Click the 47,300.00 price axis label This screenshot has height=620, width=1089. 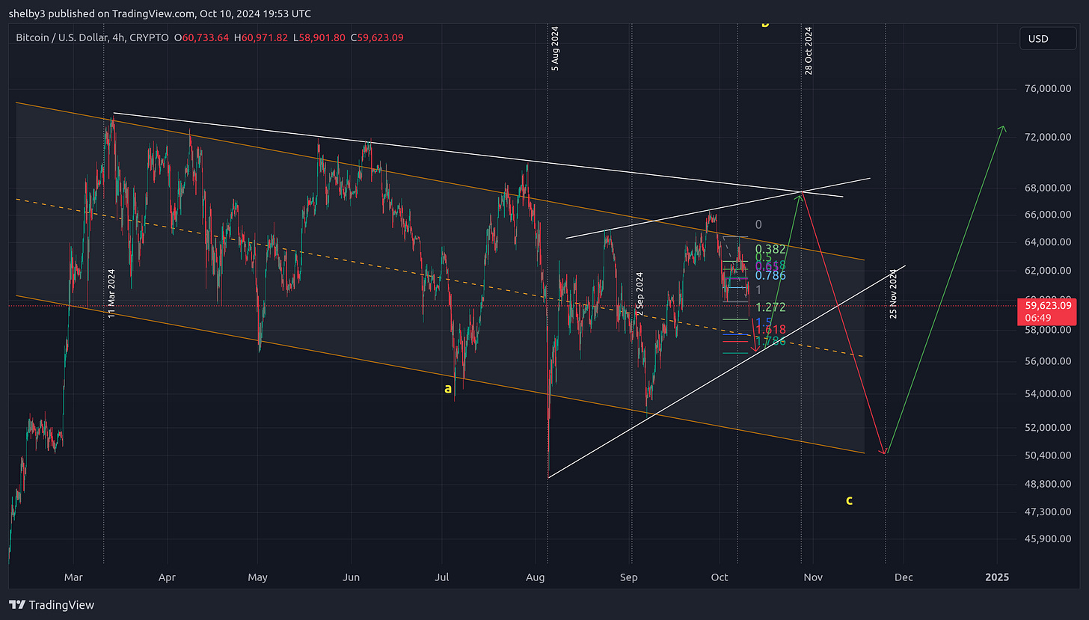click(x=1047, y=512)
